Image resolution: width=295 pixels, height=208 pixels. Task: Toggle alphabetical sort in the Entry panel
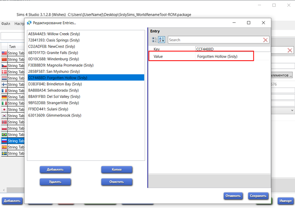(162, 39)
